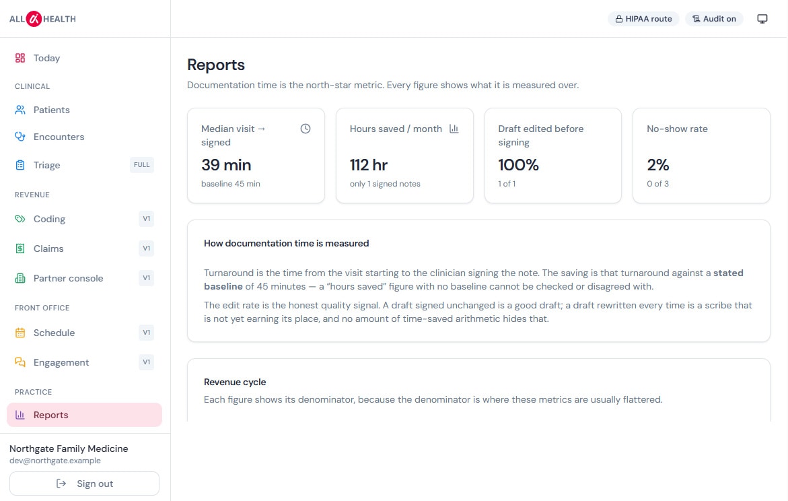788x501 pixels.
Task: Go to the Patients section
Action: coord(84,110)
